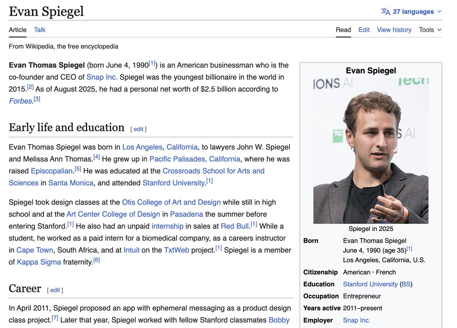Click 'From Wikipedia, the free encyclopedia' text
The width and height of the screenshot is (457, 328).
tap(64, 46)
